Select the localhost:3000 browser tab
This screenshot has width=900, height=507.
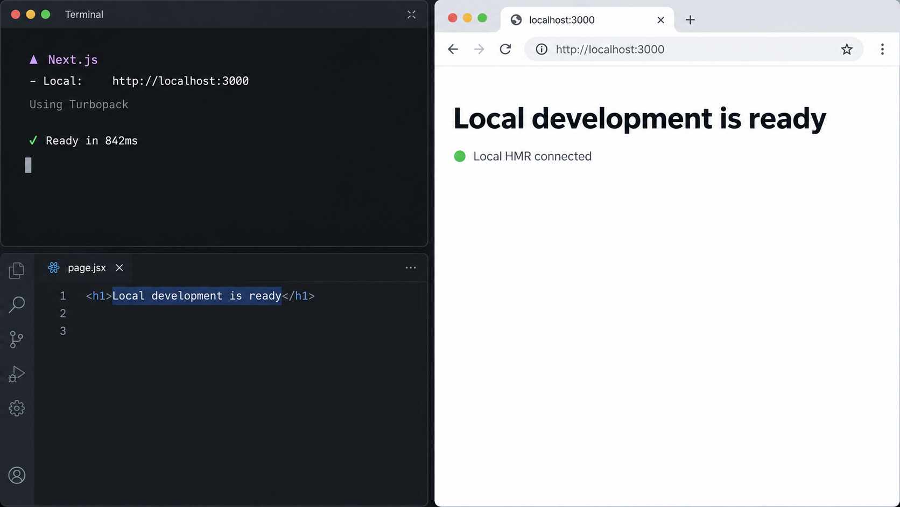(x=587, y=20)
